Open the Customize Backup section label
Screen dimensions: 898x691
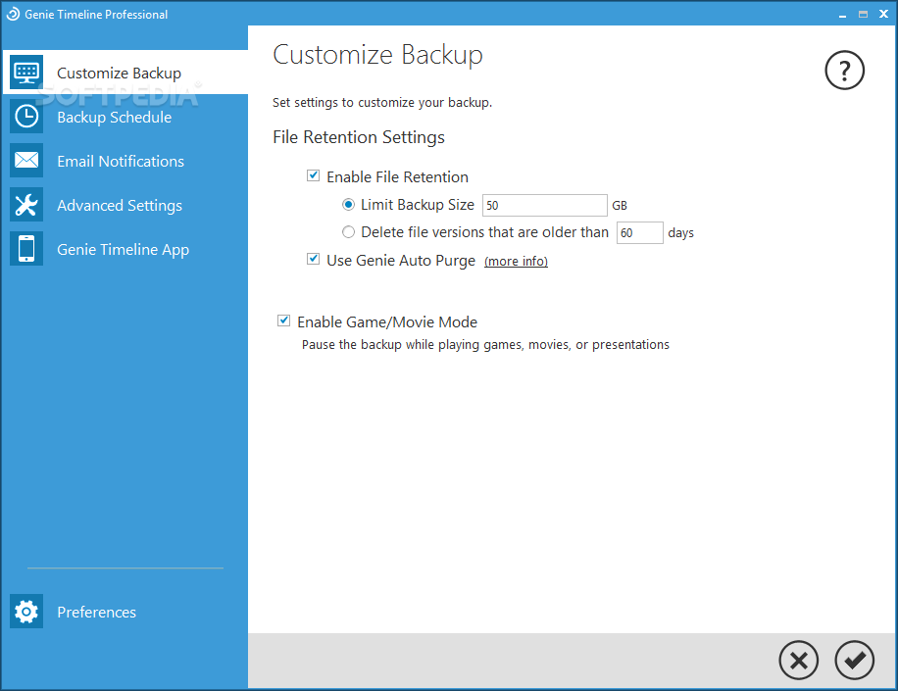(x=120, y=74)
